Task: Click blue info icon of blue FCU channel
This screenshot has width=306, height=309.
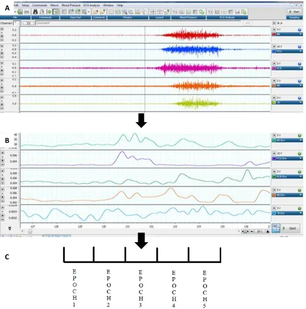Action: (300, 47)
